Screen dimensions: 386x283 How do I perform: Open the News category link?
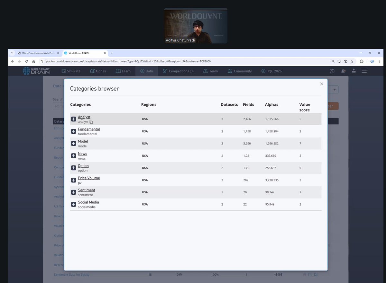(x=82, y=154)
